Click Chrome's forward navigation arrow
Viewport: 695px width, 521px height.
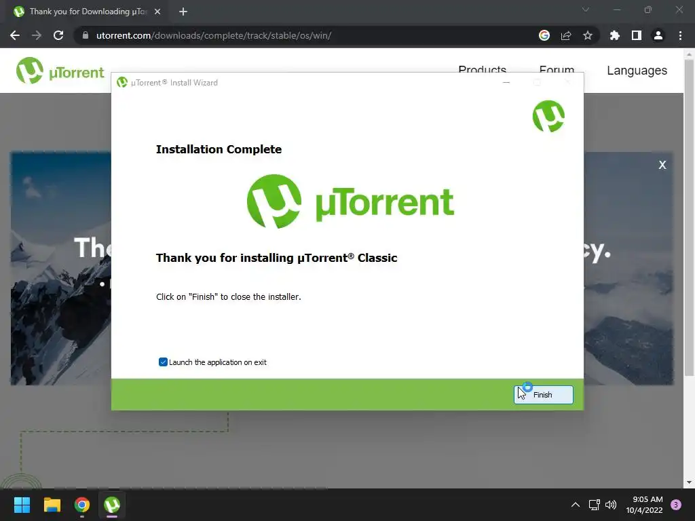37,35
